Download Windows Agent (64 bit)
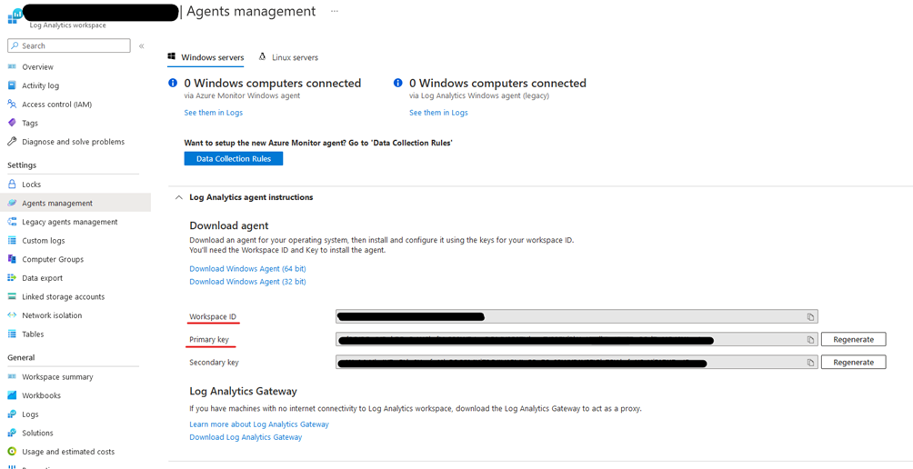This screenshot has width=913, height=469. (x=247, y=269)
